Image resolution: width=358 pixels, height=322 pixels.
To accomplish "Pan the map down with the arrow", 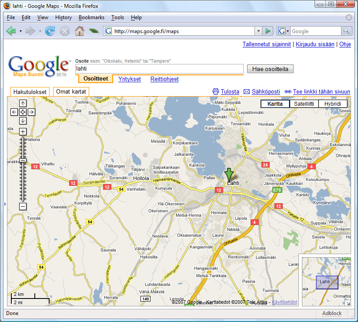I will pos(23,121).
